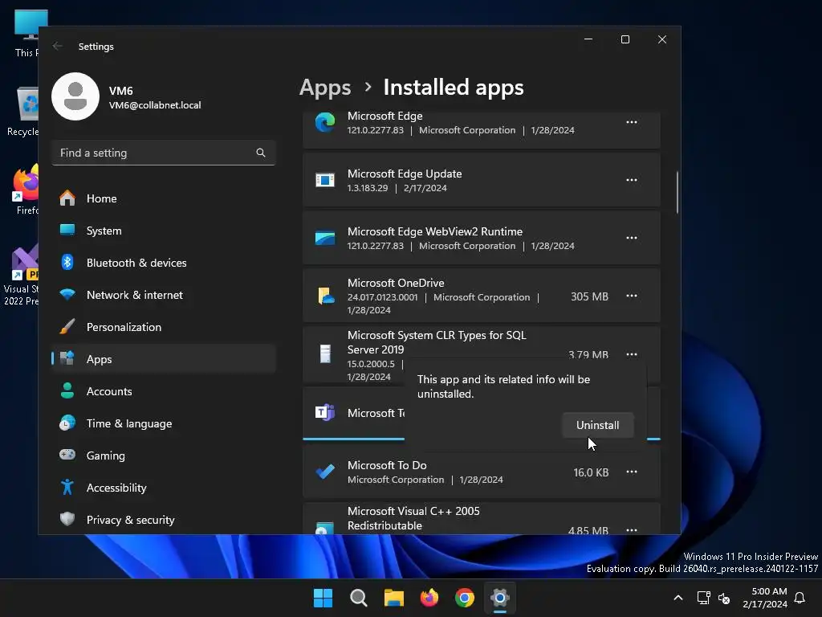Confirm with the Uninstall button
Image resolution: width=822 pixels, height=617 pixels.
pos(597,425)
